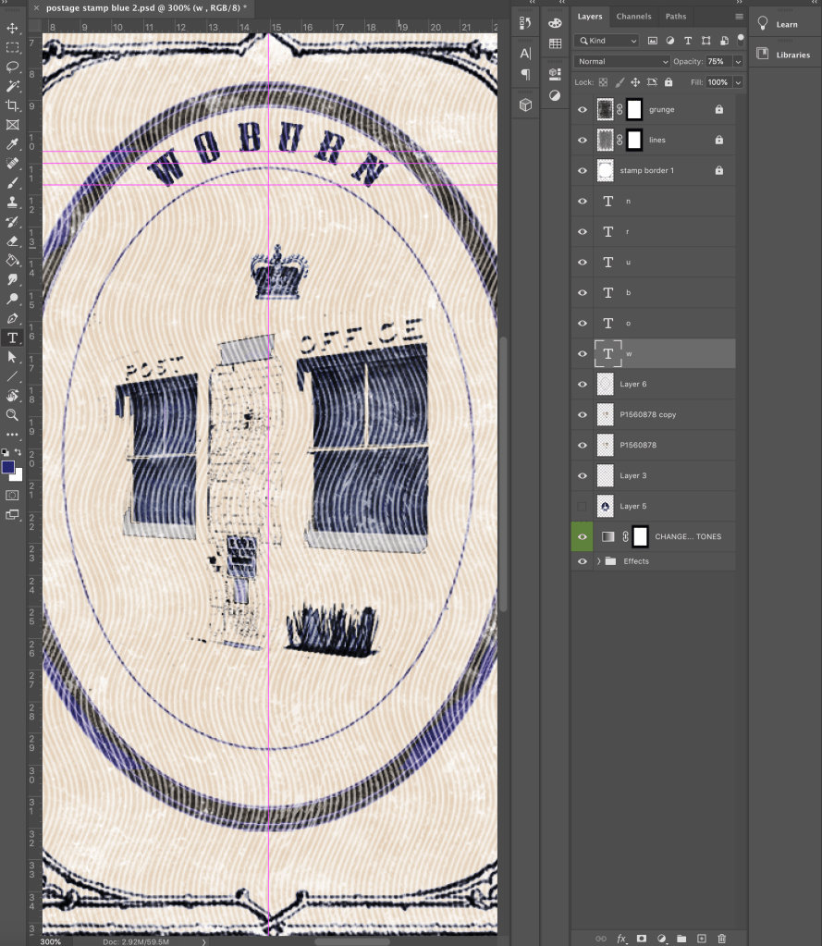The image size is (822, 946).
Task: Show the hidden Layer 5
Action: tap(582, 507)
